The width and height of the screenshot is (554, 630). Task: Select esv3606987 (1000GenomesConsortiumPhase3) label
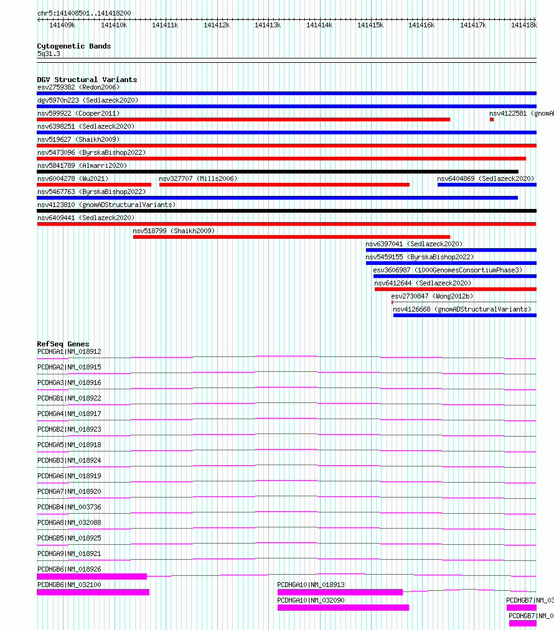point(448,270)
